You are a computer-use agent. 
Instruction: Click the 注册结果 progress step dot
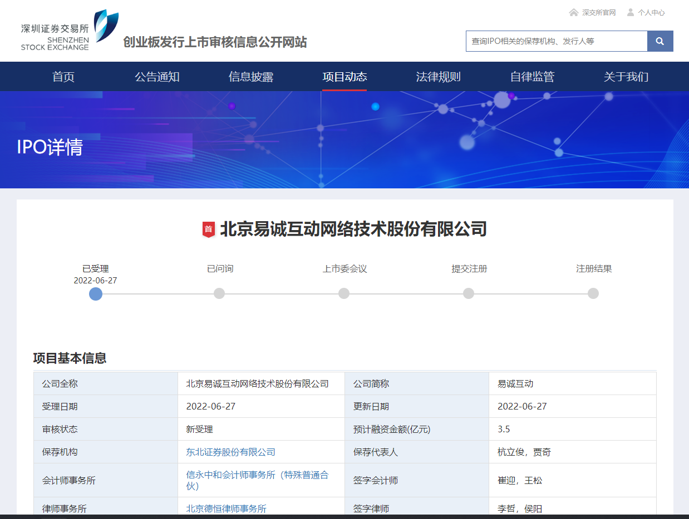coord(593,293)
